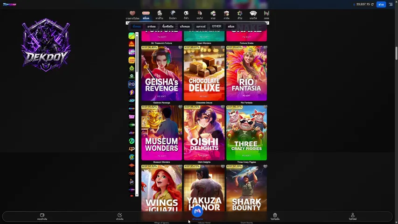
Task: Click the site logo at top left
Action: pos(9,4)
